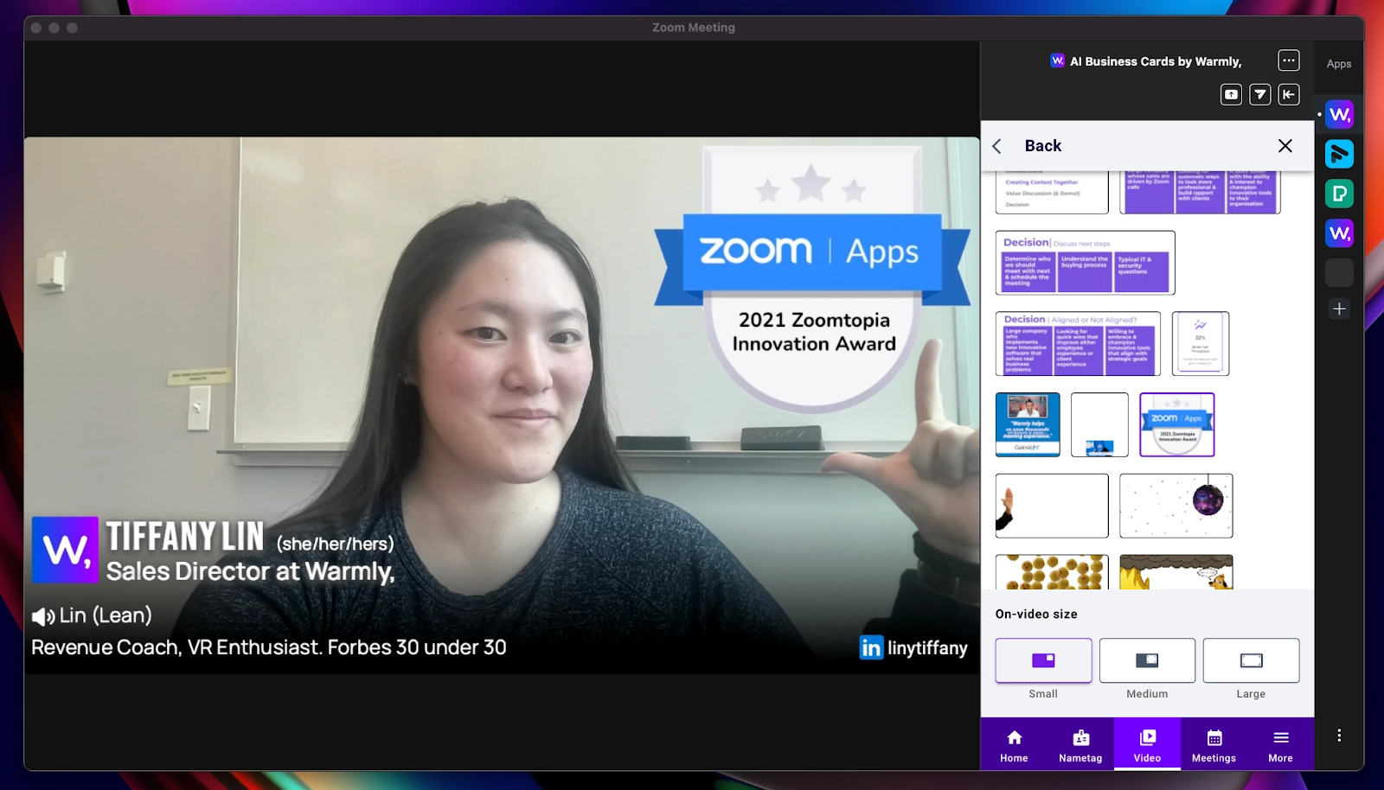Select the small chart statistic thumbnail
The width and height of the screenshot is (1384, 790).
(1200, 344)
